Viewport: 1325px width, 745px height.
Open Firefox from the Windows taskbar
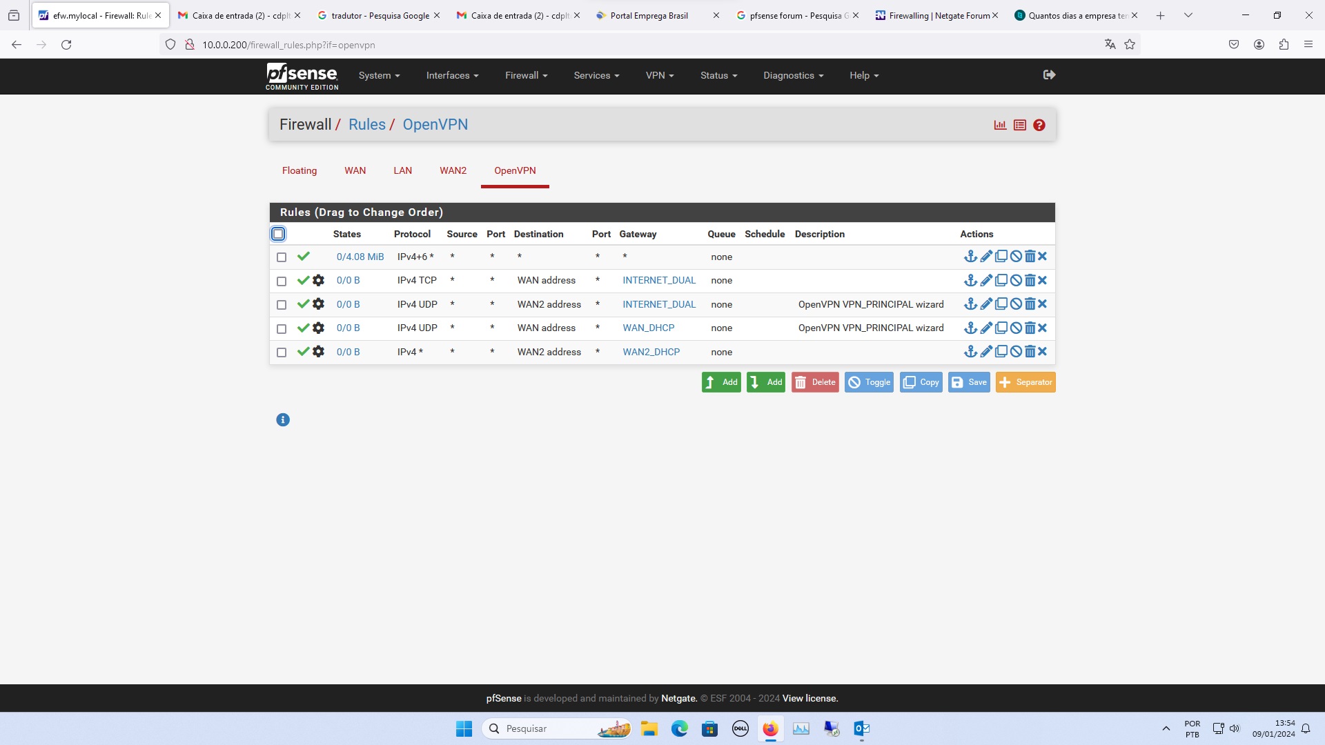coord(770,728)
